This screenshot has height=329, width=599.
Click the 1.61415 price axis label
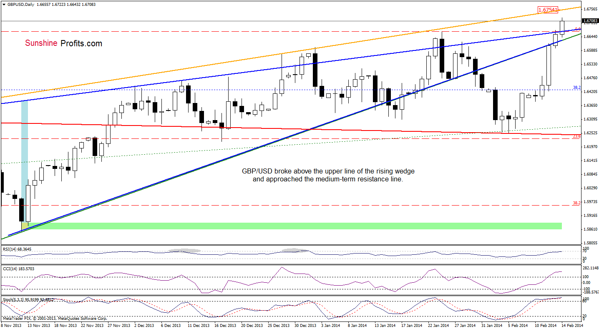pyautogui.click(x=590, y=161)
